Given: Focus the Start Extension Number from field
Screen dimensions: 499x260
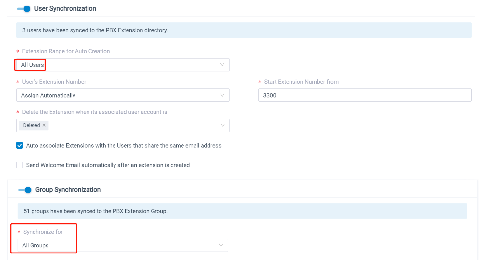Looking at the screenshot, I should coord(365,95).
